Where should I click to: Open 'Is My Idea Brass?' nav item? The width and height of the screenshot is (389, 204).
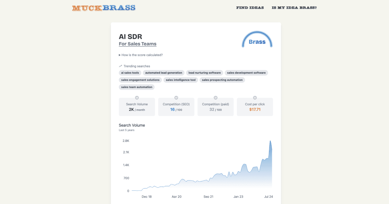pos(294,8)
